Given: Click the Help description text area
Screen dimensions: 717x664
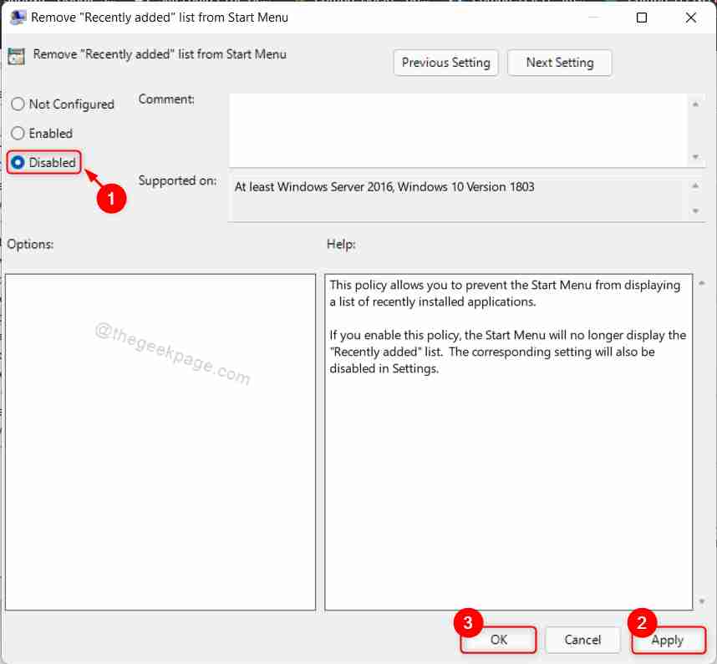Looking at the screenshot, I should tap(501, 334).
